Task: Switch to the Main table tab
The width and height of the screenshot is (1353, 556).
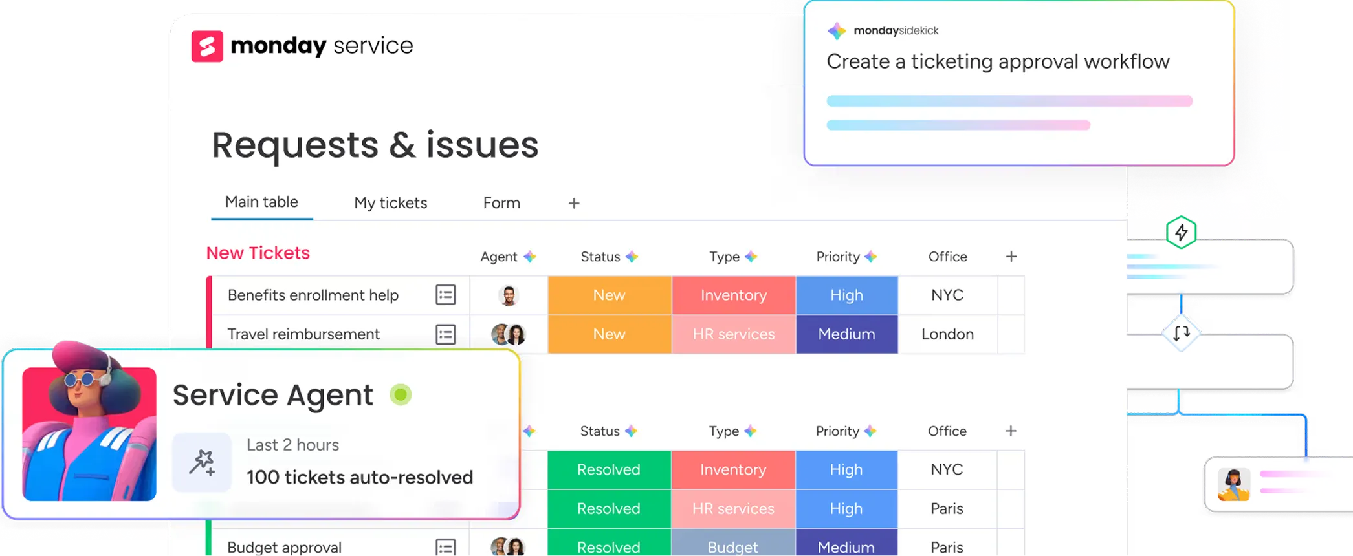Action: 261,202
